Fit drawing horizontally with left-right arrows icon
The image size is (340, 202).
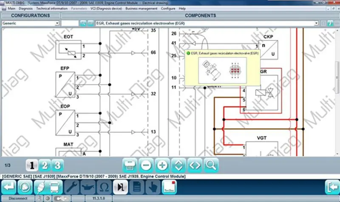tap(195, 165)
